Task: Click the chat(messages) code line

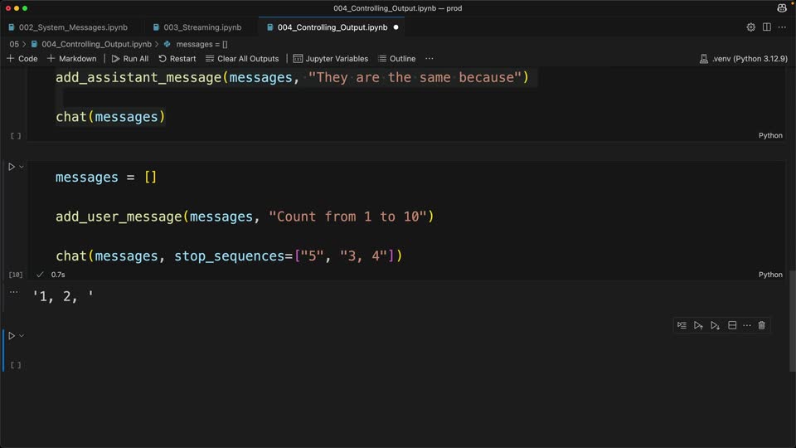Action: coord(110,117)
